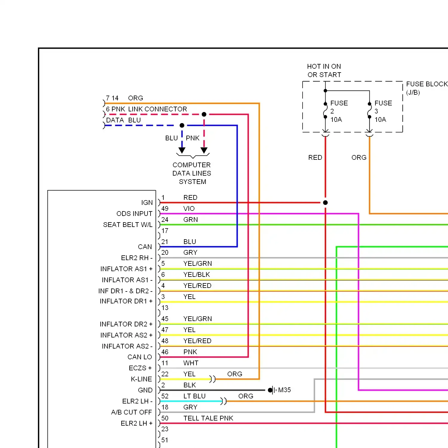Viewport: 448px width, 448px height.
Task: Click the INF DR1 - & DR2 - label
Action: pos(125,291)
